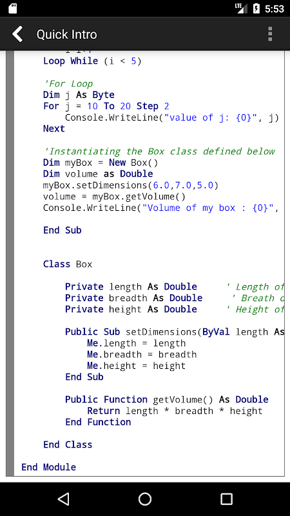Open the three-dot overflow menu
This screenshot has height=516, width=290.
[x=270, y=34]
